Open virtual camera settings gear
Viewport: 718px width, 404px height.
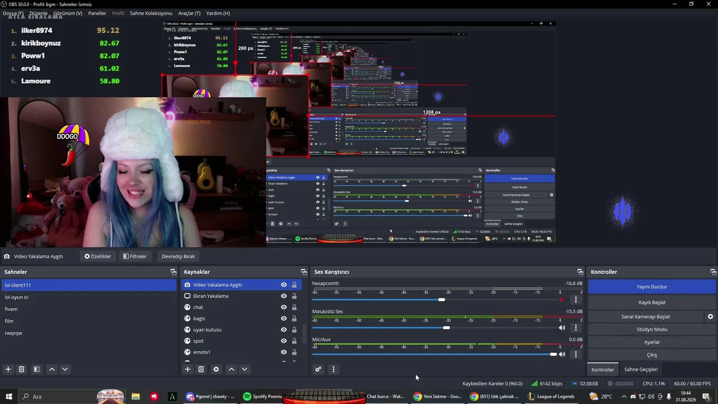710,316
